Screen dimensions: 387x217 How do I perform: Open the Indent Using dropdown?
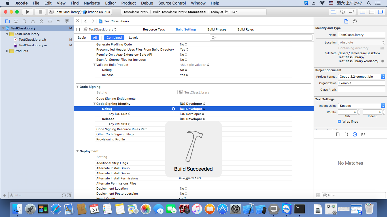[x=362, y=106]
